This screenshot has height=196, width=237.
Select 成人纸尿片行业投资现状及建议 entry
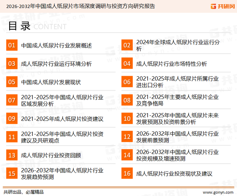point(174,174)
